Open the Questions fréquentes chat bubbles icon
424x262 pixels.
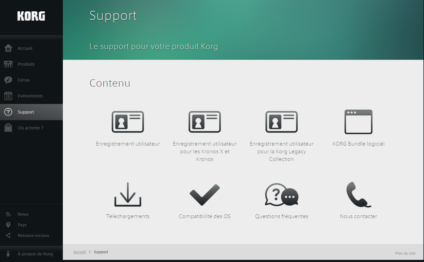[282, 195]
